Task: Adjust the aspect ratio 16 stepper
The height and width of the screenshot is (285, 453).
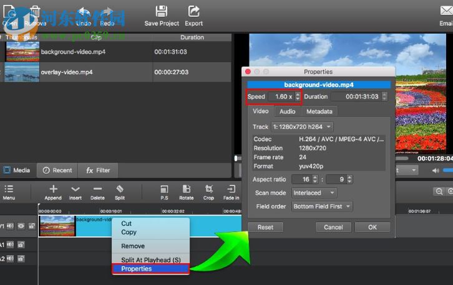Action: (x=315, y=179)
